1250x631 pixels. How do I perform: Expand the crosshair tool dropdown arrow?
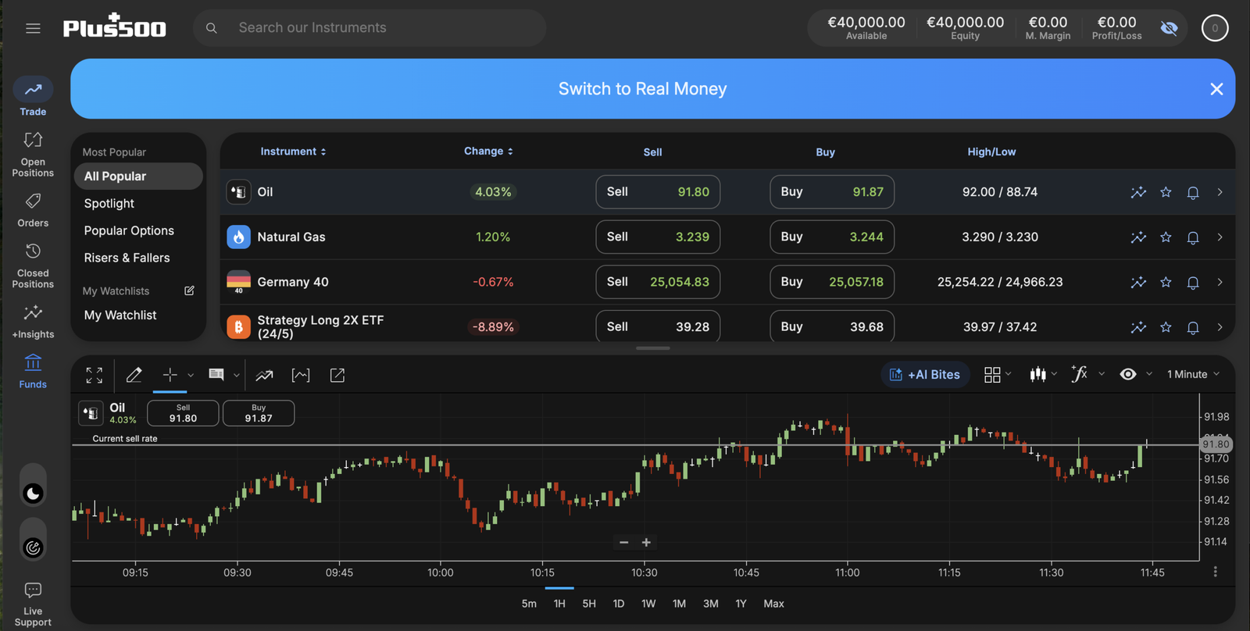tap(191, 376)
